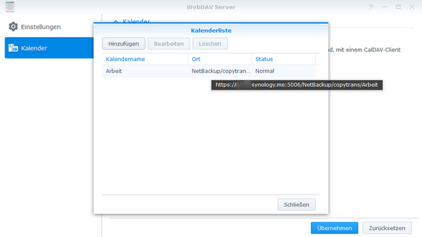The image size is (422, 237).
Task: Sort by the Status column header
Action: 284,59
